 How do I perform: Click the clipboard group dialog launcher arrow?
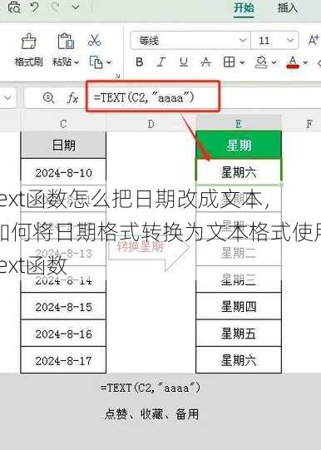117,77
